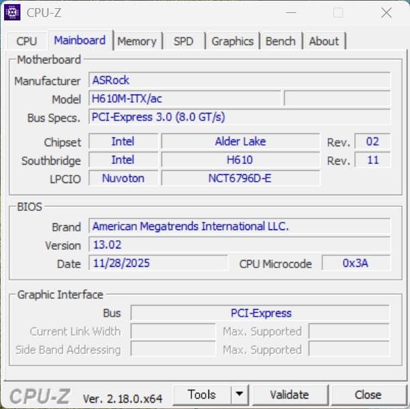
Task: Open the Graphics tab
Action: pos(232,41)
